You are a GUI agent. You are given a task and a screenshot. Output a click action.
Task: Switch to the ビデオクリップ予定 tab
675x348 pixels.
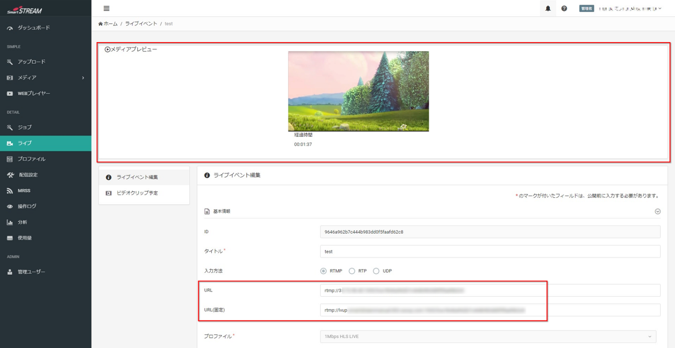click(137, 193)
